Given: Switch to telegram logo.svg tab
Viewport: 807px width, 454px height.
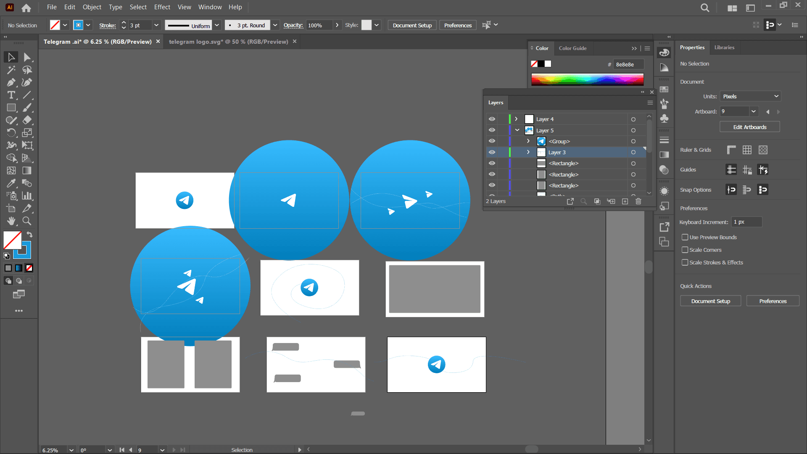Looking at the screenshot, I should pyautogui.click(x=228, y=42).
